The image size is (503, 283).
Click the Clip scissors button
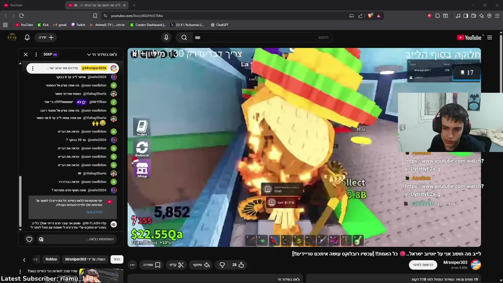pyautogui.click(x=176, y=265)
